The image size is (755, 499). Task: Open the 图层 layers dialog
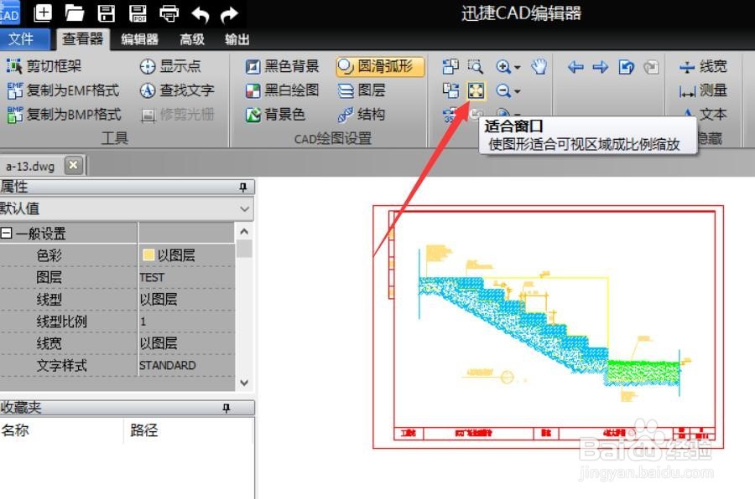(361, 90)
